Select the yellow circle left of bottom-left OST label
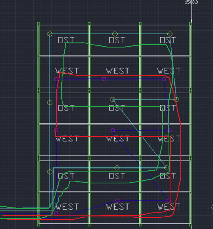 (50, 172)
